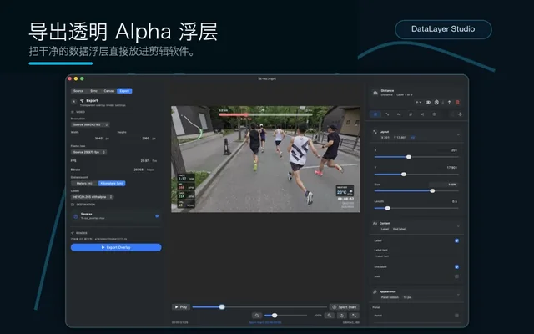Collapse the Appearance section
534x334 pixels.
point(458,295)
